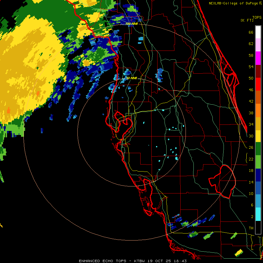263x263 pixels.
Task: Select the cyan legend swatch
Action: tap(258, 214)
